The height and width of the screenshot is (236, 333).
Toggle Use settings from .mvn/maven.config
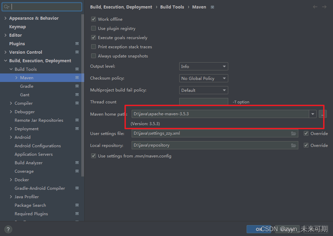(x=94, y=156)
